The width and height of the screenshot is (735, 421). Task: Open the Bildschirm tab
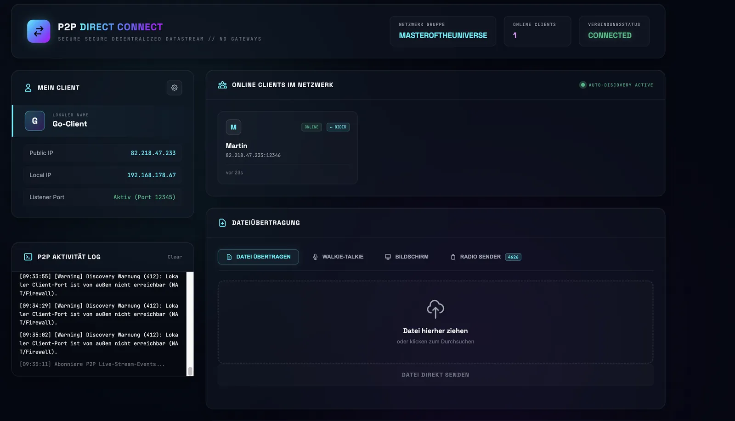pyautogui.click(x=407, y=257)
